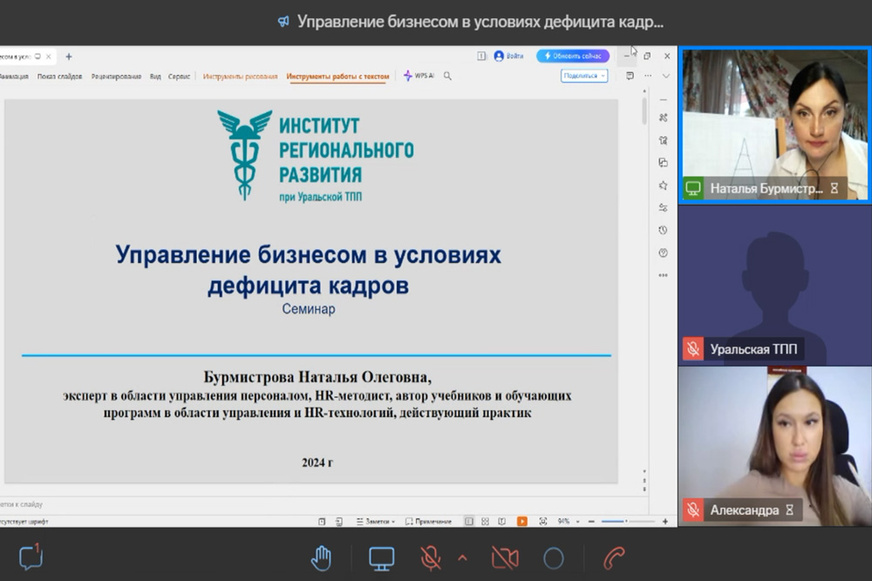The height and width of the screenshot is (581, 872).
Task: Click Бурмистрова Наталья Олеговна text
Action: 317,377
